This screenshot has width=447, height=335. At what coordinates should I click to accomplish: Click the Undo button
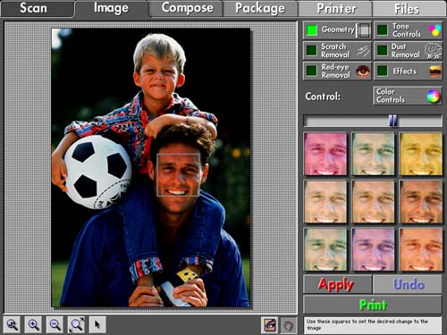408,284
